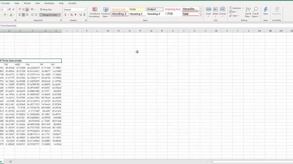
Task: Open the AutoSum dropdown arrow
Action: [x=243, y=8]
